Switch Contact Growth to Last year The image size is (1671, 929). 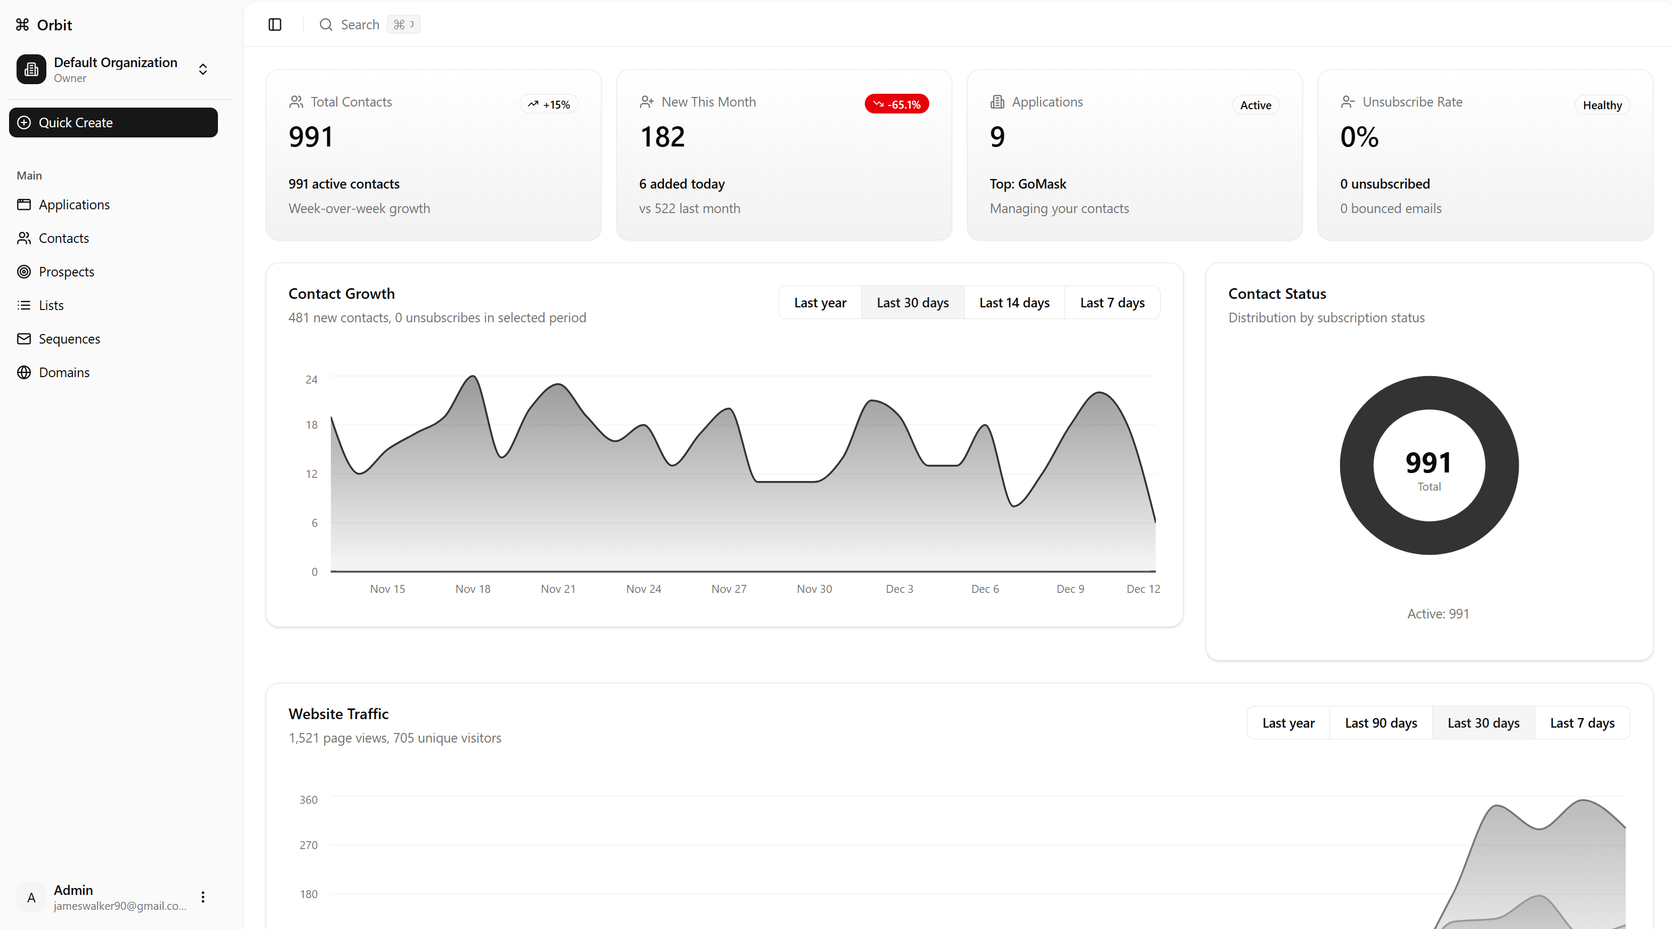click(x=820, y=302)
